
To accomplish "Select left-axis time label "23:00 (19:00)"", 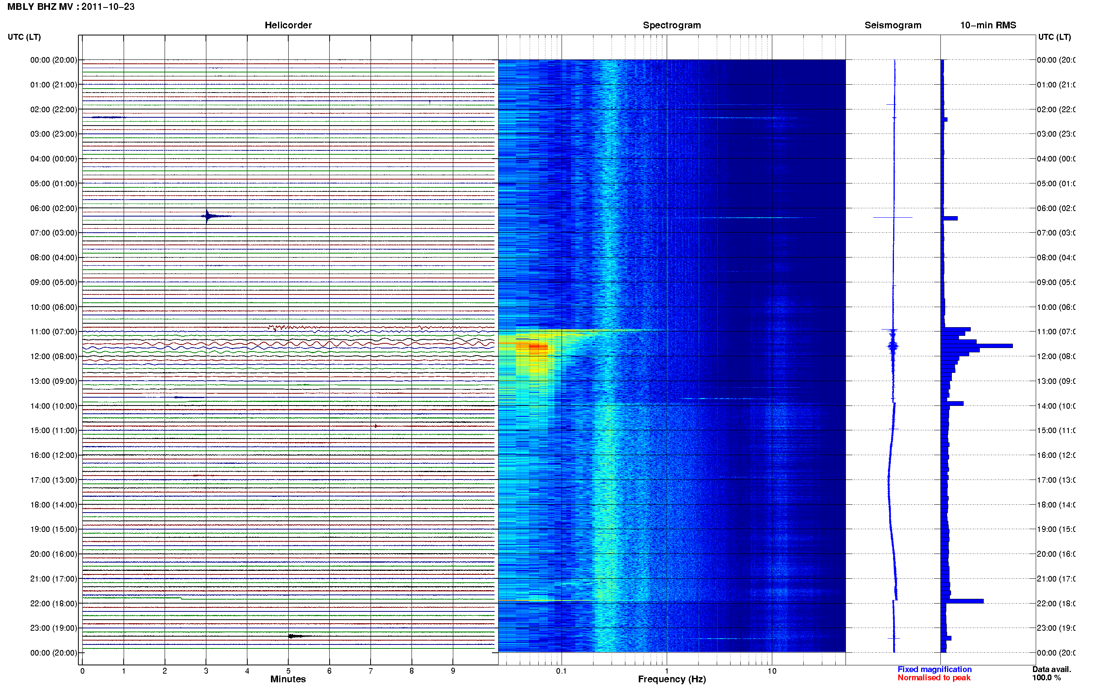I will point(54,628).
